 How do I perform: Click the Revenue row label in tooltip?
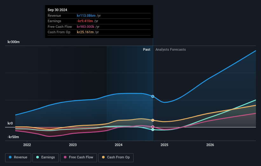(x=54, y=16)
